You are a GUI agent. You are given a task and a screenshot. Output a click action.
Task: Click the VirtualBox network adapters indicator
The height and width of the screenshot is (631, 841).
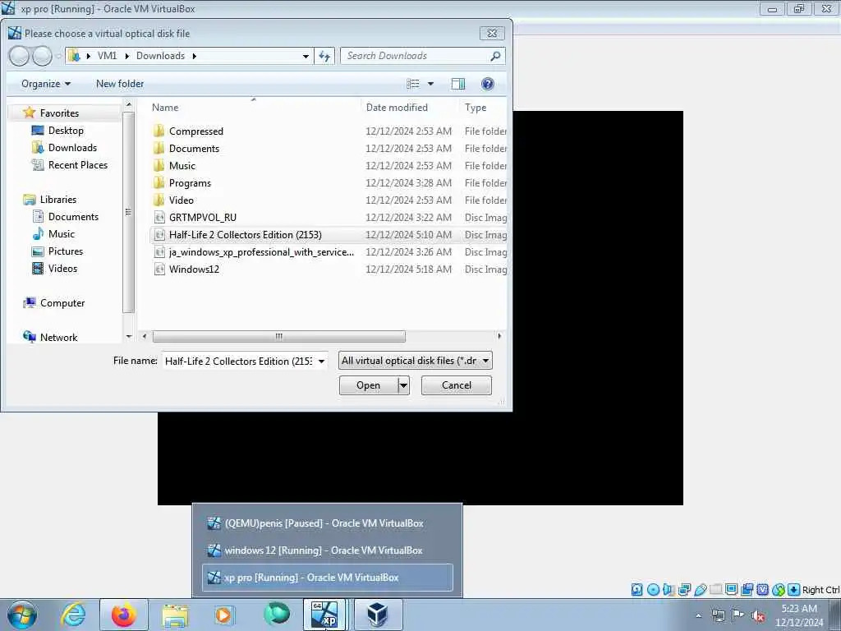tap(684, 590)
